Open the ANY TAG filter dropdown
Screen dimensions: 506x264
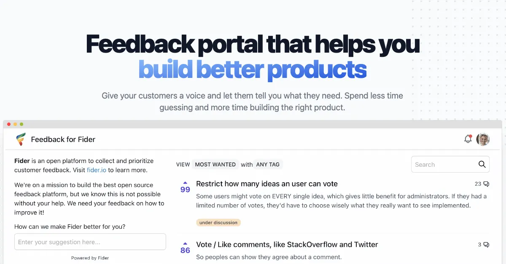tap(268, 165)
